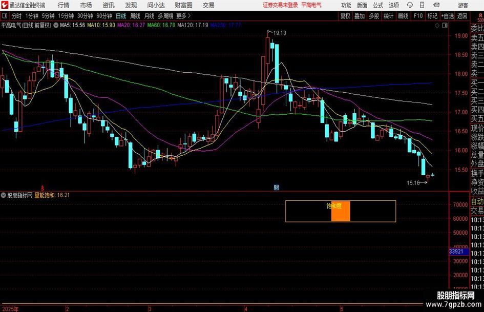484x312 pixels.
Task: Open the customer service headset icon
Action: [x=410, y=5]
